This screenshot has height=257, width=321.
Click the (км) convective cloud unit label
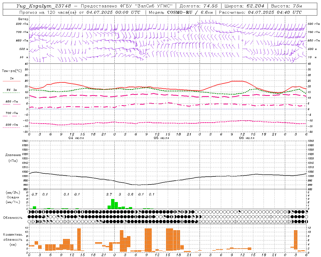tap(13, 244)
